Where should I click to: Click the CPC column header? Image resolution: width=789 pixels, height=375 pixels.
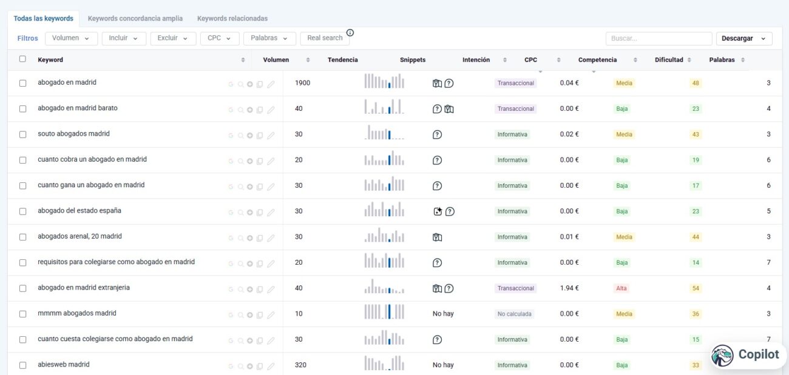530,60
